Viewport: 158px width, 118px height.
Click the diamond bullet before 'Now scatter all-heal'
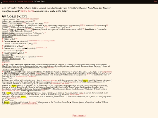(3, 80)
